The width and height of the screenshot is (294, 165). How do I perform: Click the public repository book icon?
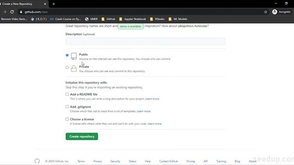(x=74, y=56)
